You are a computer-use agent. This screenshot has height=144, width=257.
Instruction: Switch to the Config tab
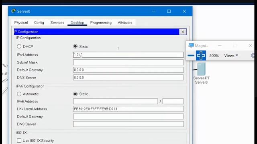coord(39,22)
